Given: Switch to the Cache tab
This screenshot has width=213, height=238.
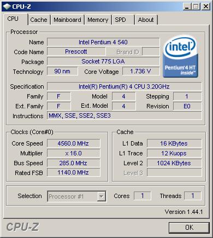Looking at the screenshot, I should coord(39,20).
